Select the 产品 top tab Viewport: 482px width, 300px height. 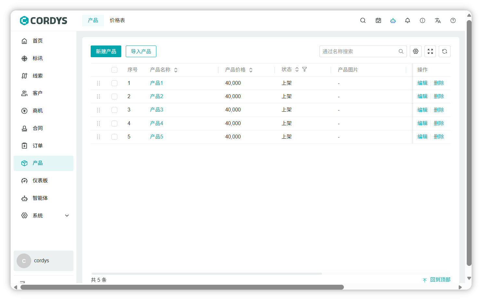[93, 20]
